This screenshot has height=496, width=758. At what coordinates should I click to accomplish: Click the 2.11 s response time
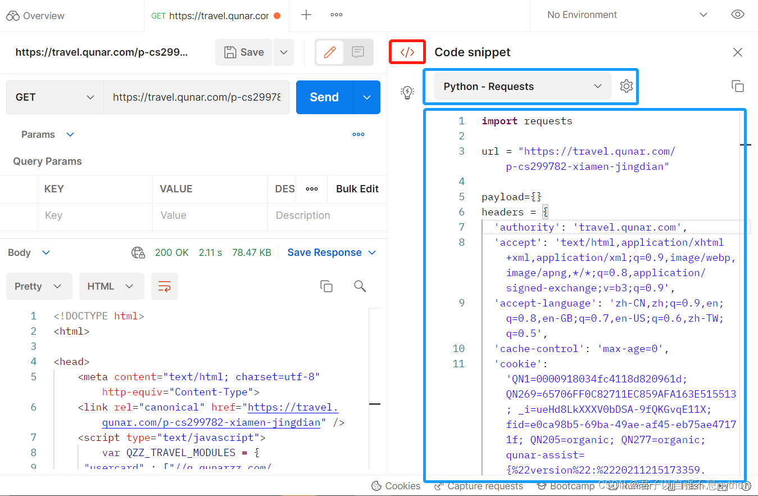point(211,252)
